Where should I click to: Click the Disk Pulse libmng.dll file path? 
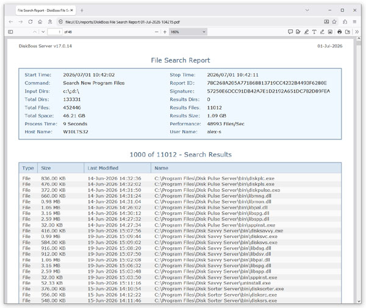pyautogui.click(x=213, y=196)
